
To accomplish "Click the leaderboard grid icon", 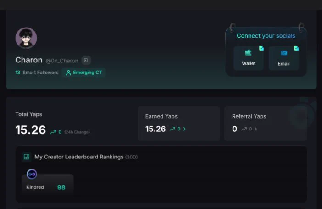I will click(27, 157).
